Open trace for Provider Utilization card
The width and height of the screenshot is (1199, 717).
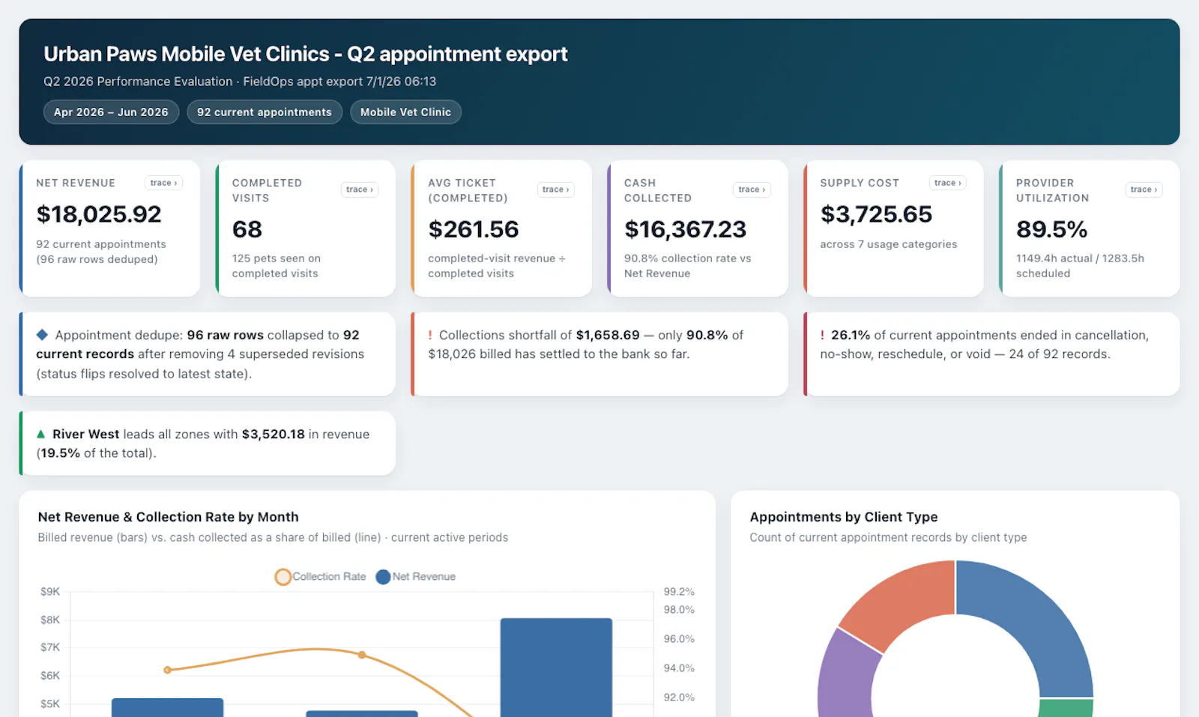point(1144,190)
